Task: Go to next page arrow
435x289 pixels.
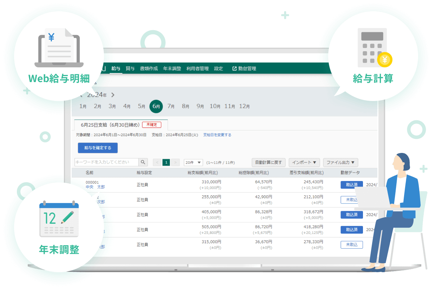Action: [176, 162]
